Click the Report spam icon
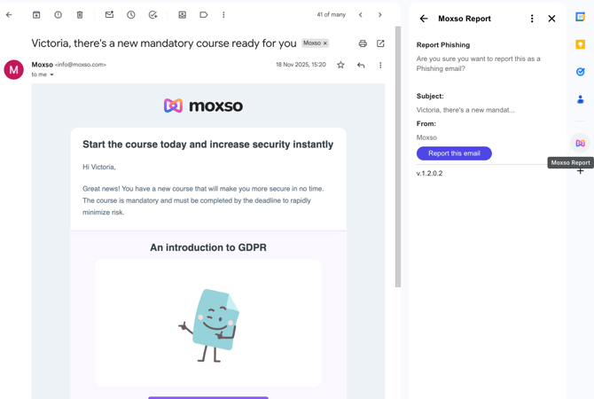 tap(58, 15)
